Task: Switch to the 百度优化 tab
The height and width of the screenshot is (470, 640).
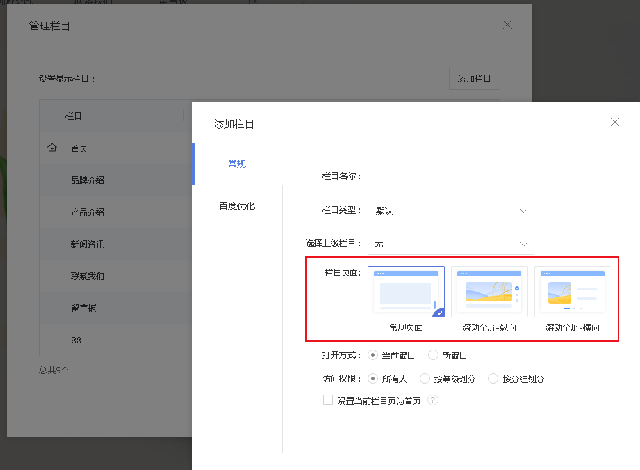Action: coord(237,206)
